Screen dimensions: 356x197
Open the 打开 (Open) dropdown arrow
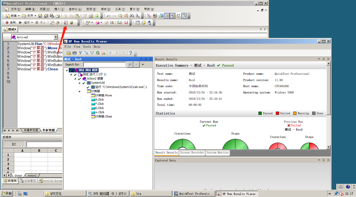point(35,16)
